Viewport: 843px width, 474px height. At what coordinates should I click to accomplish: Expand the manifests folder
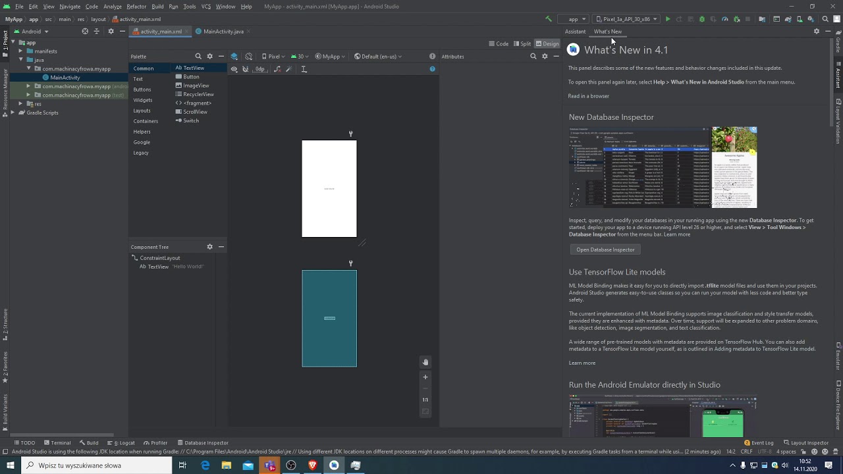(20, 51)
